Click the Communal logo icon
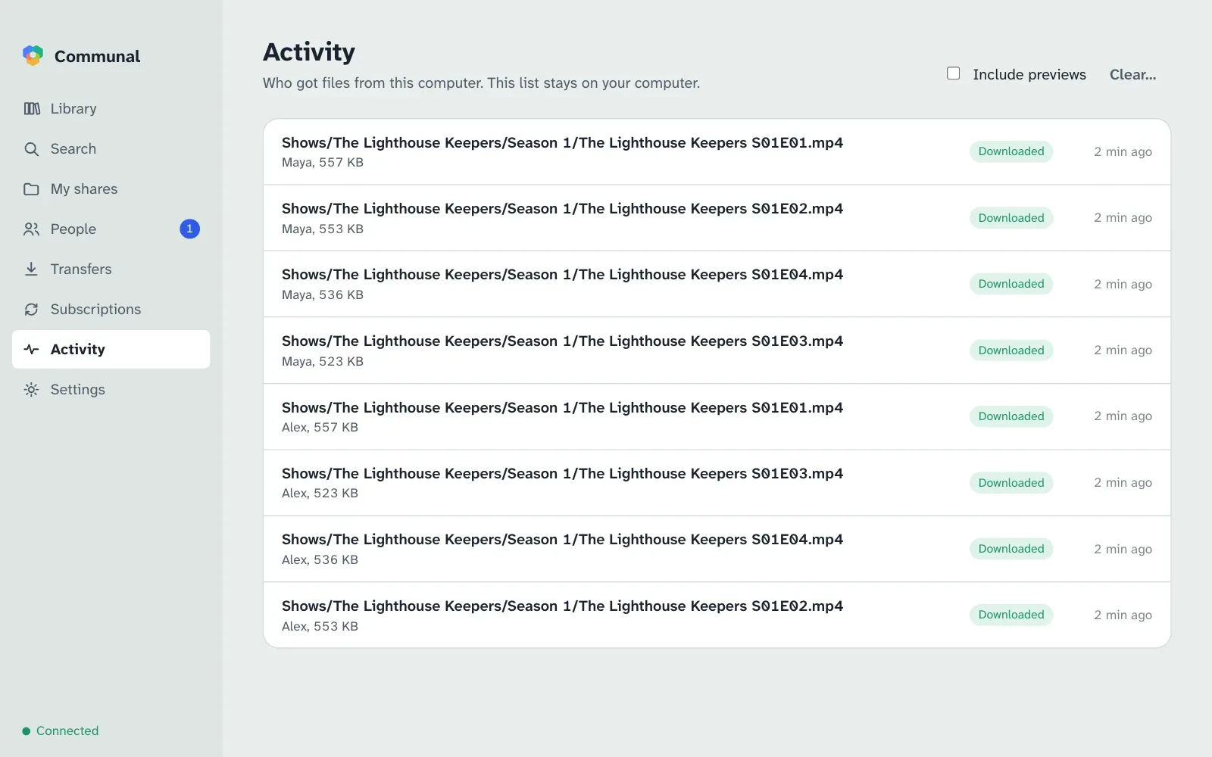The image size is (1212, 757). point(33,55)
